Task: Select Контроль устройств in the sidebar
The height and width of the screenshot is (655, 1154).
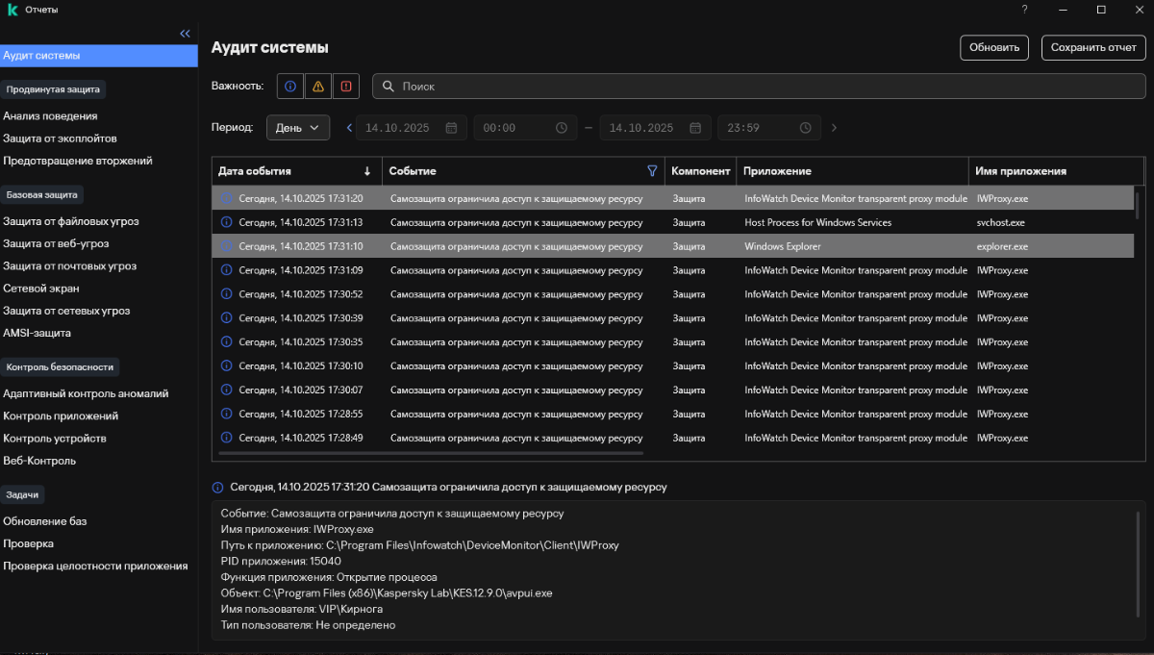Action: [x=55, y=439]
